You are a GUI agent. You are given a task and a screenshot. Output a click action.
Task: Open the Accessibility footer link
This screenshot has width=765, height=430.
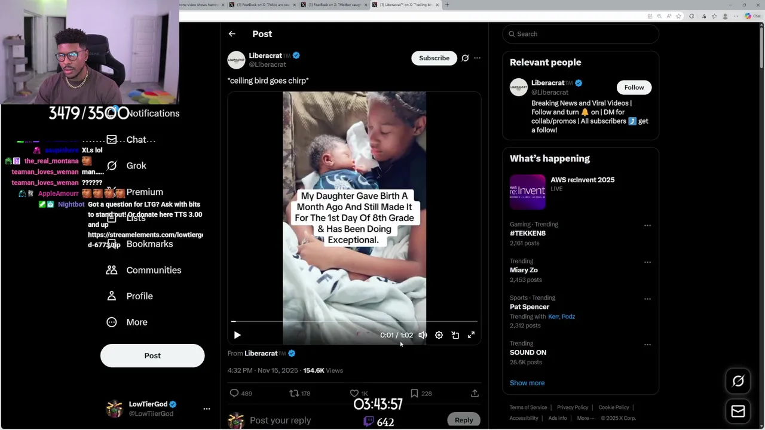point(524,418)
